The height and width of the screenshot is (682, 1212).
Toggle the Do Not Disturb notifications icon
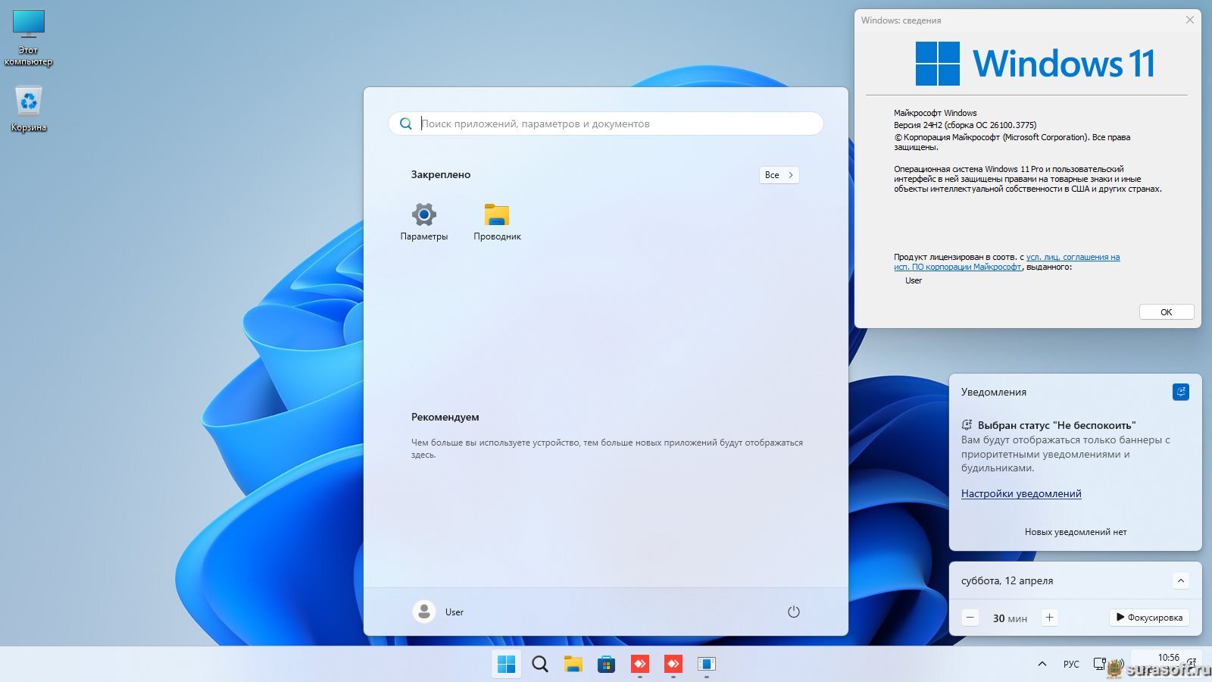point(1180,392)
